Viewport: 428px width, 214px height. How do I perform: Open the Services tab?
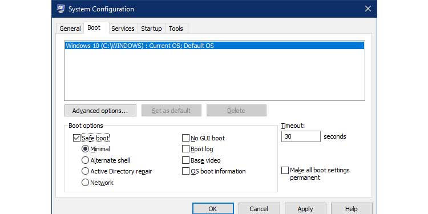(123, 29)
